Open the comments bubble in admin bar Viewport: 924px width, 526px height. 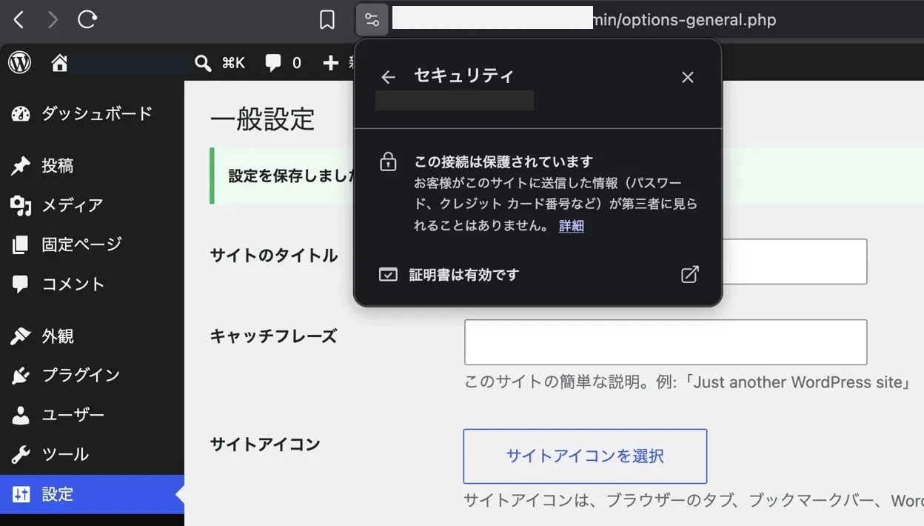[283, 63]
